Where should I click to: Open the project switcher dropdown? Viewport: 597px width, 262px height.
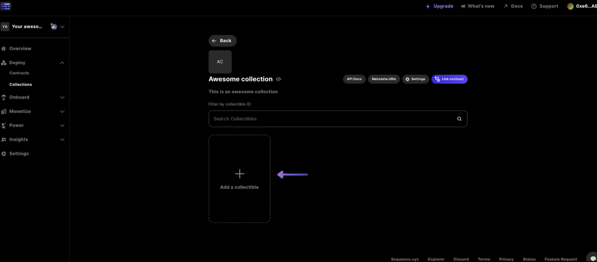[62, 27]
